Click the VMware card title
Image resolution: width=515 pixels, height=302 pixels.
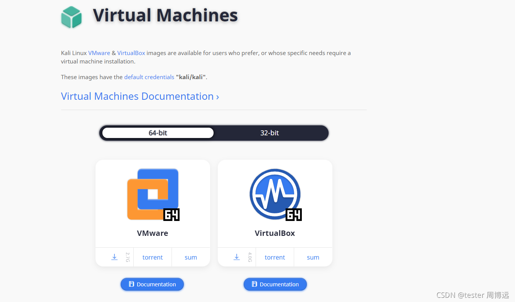coord(152,233)
